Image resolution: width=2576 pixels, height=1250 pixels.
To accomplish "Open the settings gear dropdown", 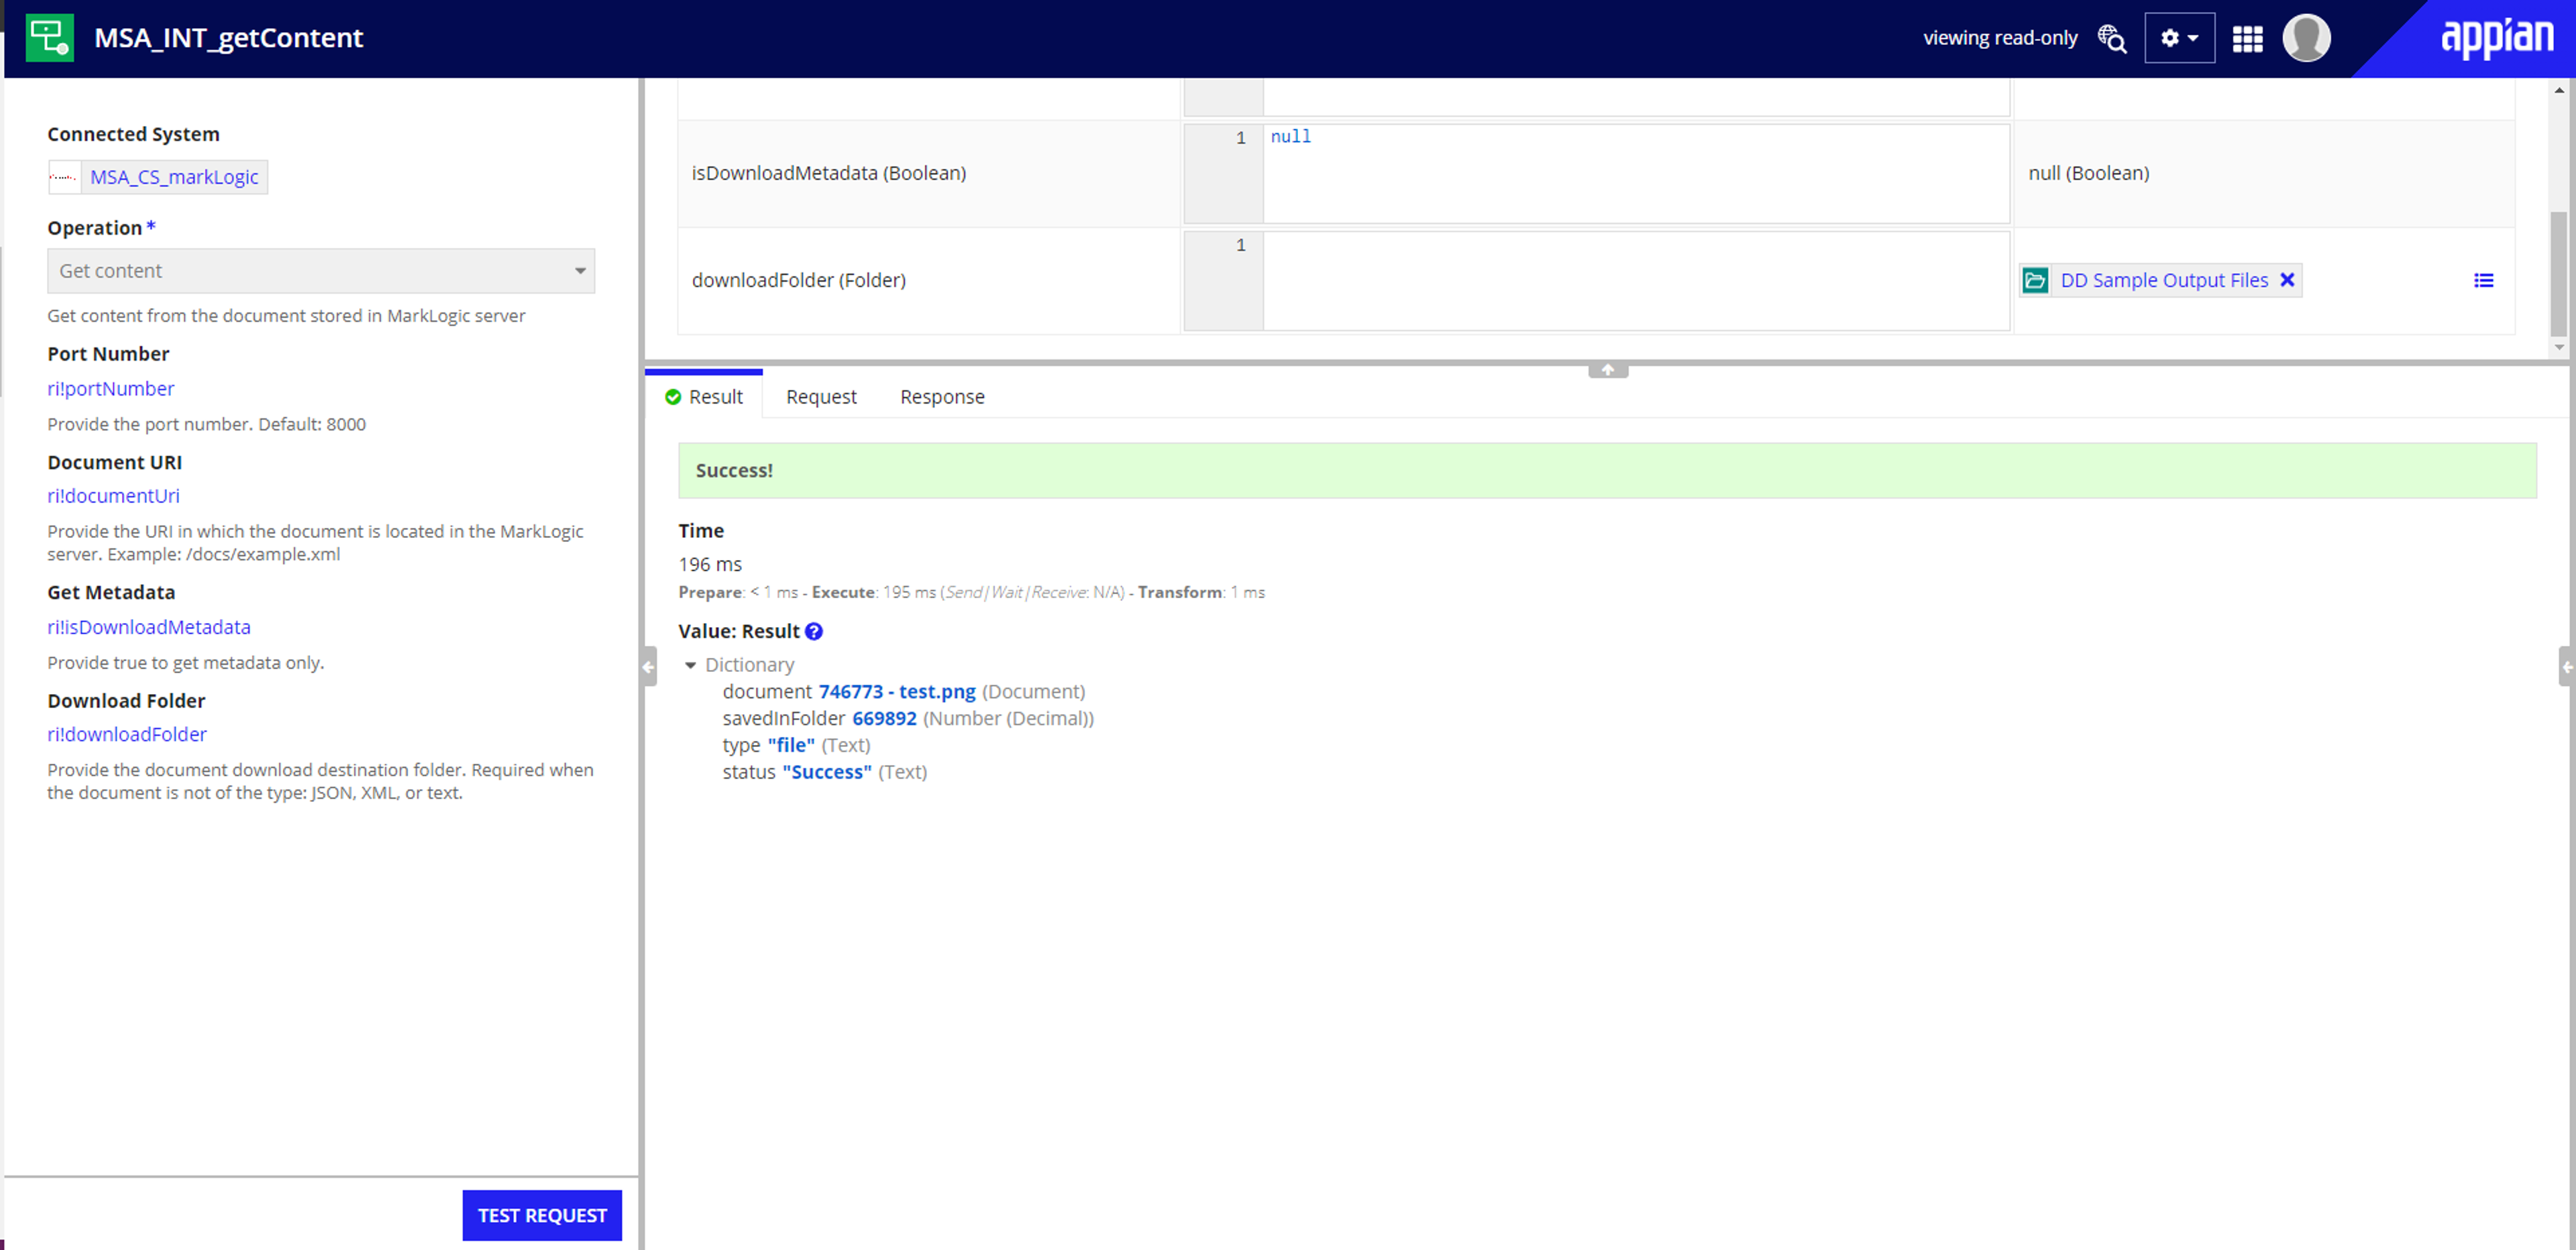I will tap(2179, 38).
